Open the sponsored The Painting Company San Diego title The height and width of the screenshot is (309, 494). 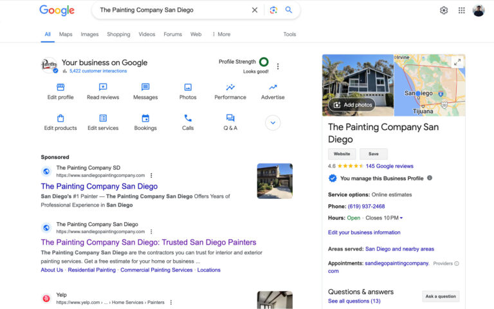(x=99, y=186)
